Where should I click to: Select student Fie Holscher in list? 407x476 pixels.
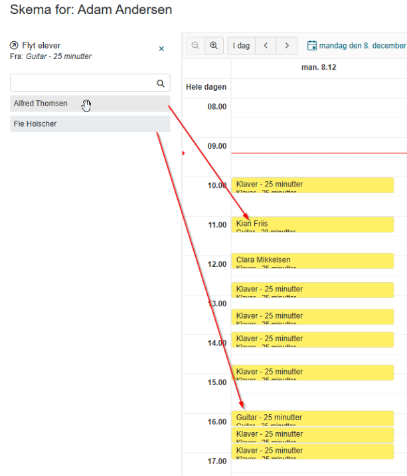pos(90,124)
